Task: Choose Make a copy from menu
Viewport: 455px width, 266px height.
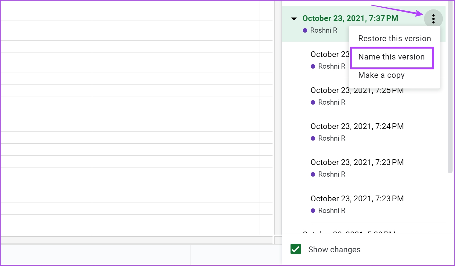Action: point(381,75)
